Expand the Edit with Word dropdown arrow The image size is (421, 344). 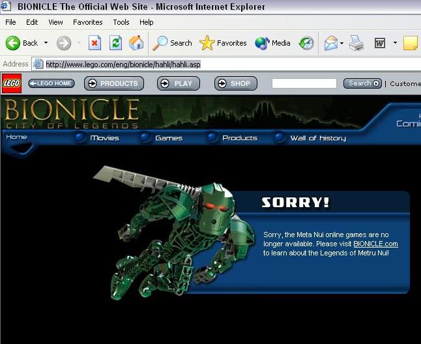tap(395, 42)
